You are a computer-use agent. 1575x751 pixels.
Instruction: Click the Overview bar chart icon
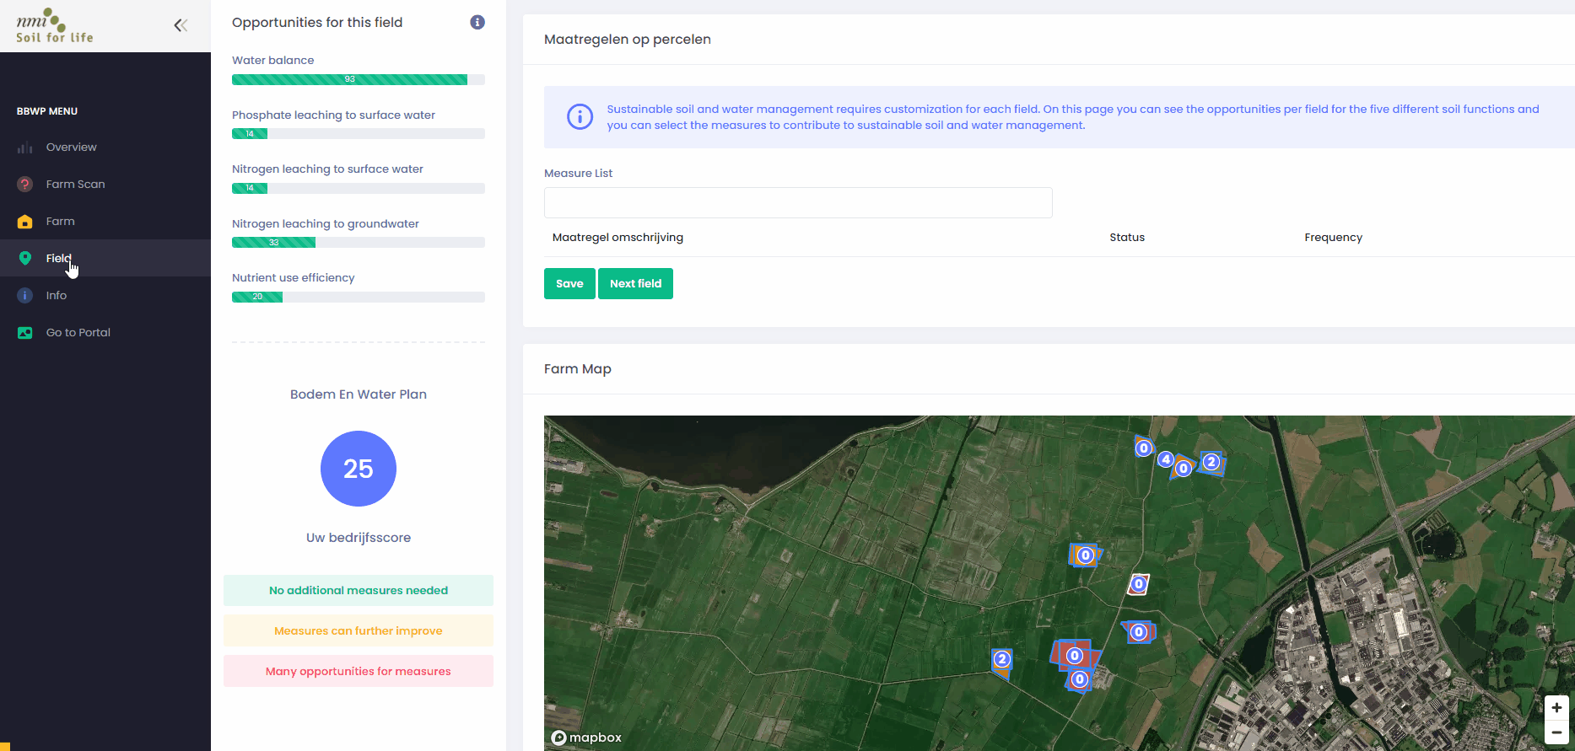click(25, 148)
